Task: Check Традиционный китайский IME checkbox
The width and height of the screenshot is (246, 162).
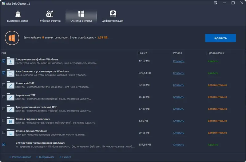Action: (4, 109)
